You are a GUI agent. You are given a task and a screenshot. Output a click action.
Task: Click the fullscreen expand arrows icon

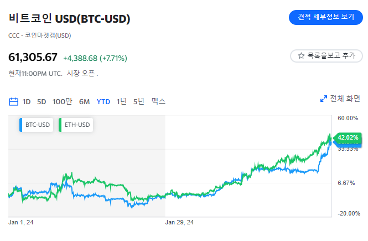pyautogui.click(x=324, y=99)
